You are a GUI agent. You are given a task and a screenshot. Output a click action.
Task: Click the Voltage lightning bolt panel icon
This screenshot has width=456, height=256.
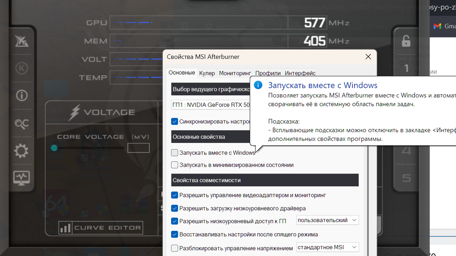point(75,112)
